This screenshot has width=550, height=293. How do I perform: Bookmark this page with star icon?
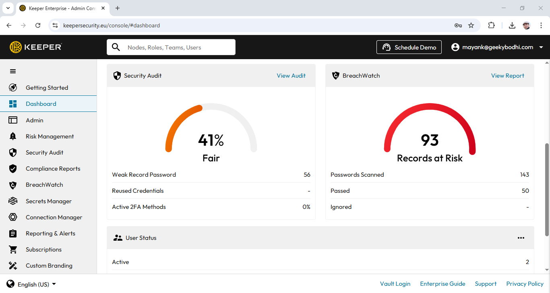click(x=471, y=25)
